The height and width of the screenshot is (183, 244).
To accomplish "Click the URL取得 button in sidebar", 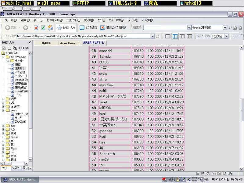I will tap(21, 48).
